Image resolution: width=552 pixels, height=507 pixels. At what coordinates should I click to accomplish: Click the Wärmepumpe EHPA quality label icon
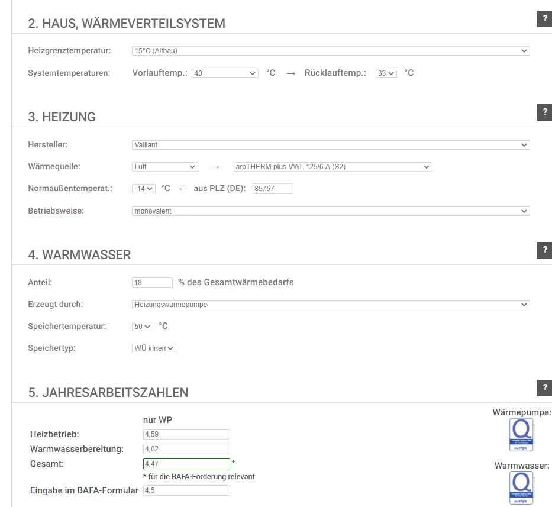click(x=521, y=435)
